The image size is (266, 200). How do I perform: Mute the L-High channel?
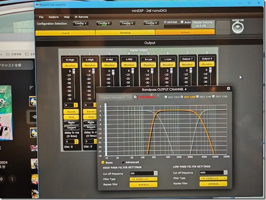(x=90, y=122)
